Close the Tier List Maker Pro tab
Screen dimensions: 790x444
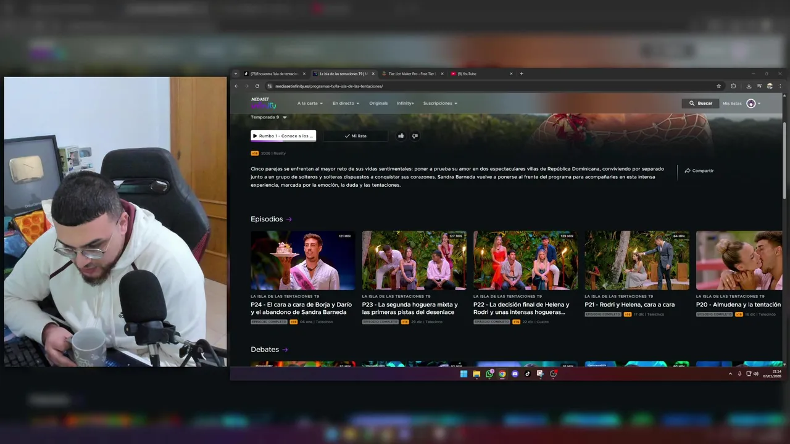tap(442, 73)
